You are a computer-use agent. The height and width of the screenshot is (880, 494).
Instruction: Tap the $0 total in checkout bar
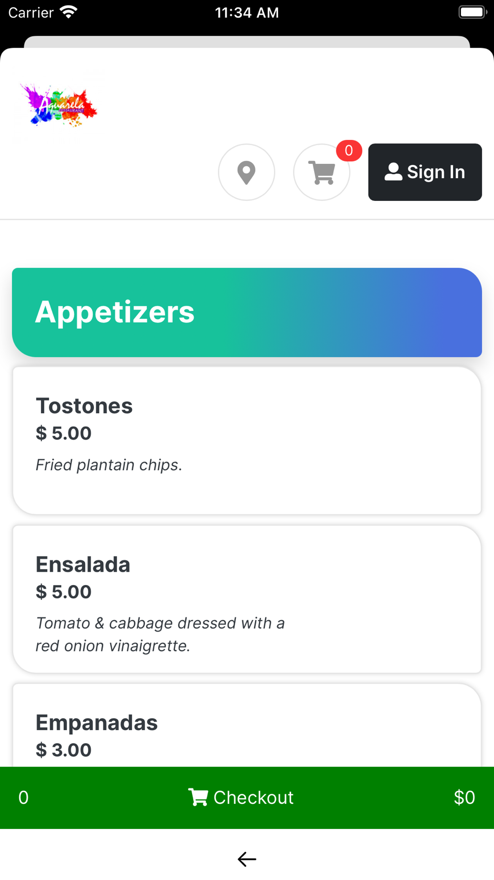(x=464, y=797)
